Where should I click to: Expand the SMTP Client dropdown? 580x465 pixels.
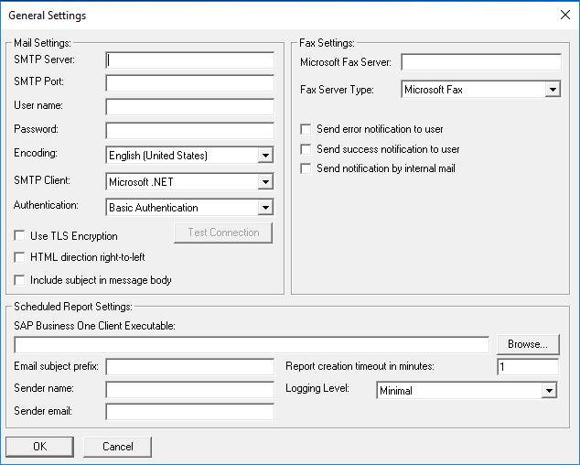pyautogui.click(x=189, y=182)
